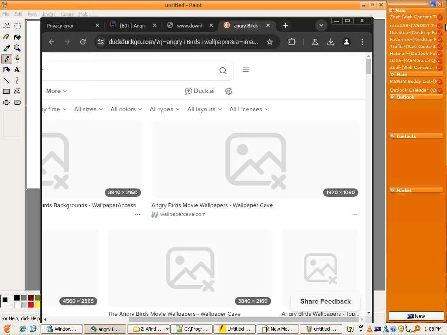Pick the Fill With Color bucket tool
Viewport: 447px width, 335px height.
[x=17, y=37]
